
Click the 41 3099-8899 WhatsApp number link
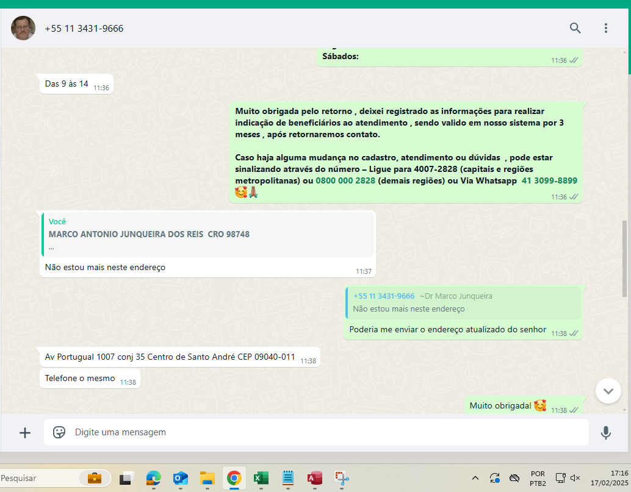tap(549, 181)
